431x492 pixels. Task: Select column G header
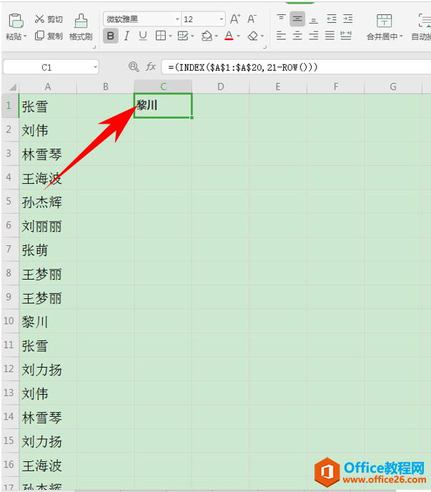point(393,87)
